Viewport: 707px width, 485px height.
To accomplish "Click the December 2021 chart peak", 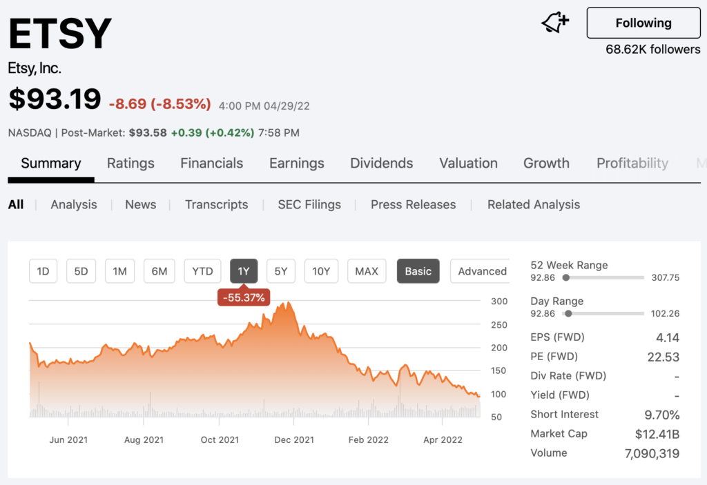I will [288, 304].
